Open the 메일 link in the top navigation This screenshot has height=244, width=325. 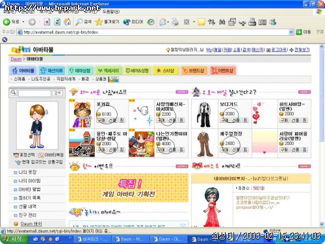tap(218, 50)
